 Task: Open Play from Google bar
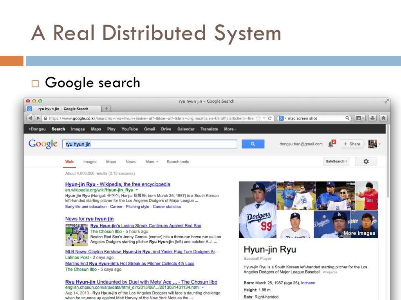click(111, 129)
